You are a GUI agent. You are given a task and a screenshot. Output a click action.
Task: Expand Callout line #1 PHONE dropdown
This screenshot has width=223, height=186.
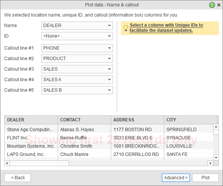click(77, 48)
